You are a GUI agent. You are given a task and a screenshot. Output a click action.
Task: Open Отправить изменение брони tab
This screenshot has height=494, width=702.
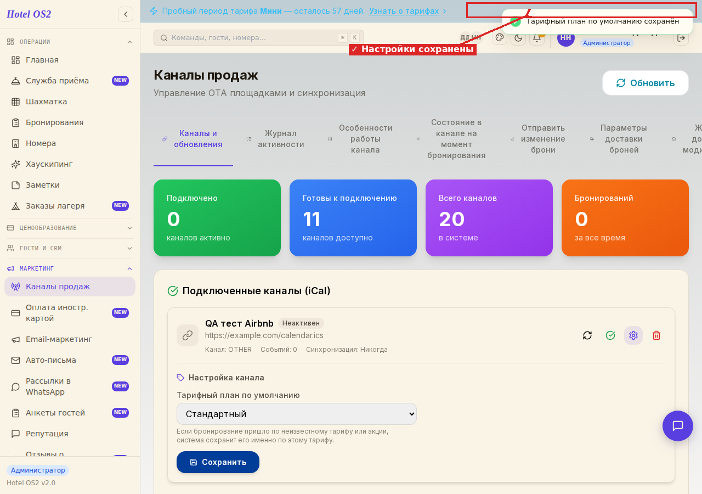pyautogui.click(x=538, y=139)
